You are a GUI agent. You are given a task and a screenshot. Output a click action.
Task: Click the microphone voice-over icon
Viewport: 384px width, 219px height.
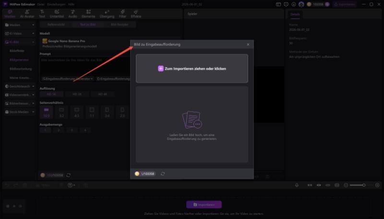(x=297, y=185)
